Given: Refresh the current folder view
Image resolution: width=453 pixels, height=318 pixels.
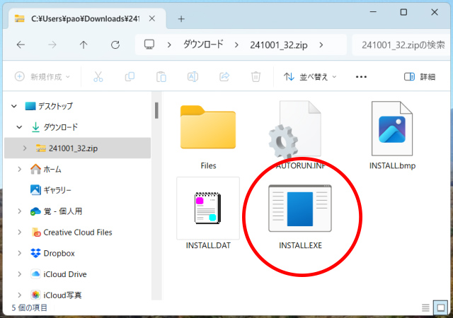Looking at the screenshot, I should (x=115, y=45).
